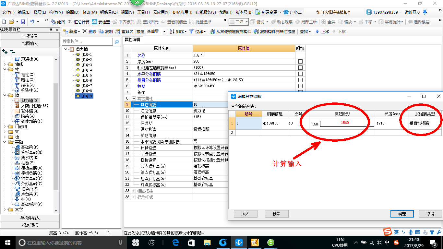Collapse the 基础 tree node
The image size is (443, 249).
[x=5, y=142]
